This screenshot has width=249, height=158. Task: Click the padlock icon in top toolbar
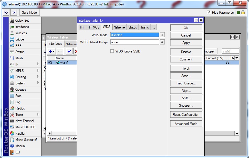pos(243,13)
